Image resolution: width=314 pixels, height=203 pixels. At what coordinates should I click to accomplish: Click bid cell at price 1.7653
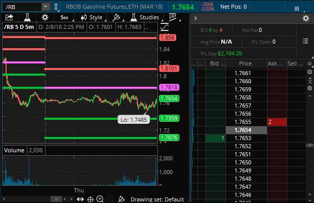click(x=216, y=139)
